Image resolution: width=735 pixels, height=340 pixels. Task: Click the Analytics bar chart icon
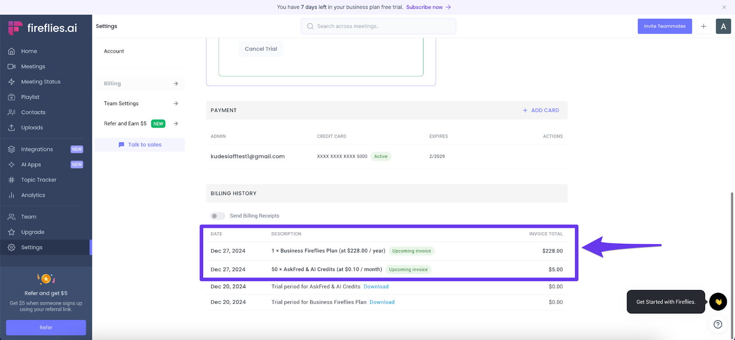[x=11, y=195]
